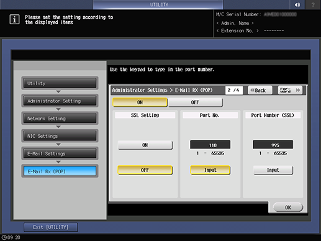This screenshot has width=321, height=241.
Task: Click the Admin. Name label
Action: coord(235,23)
